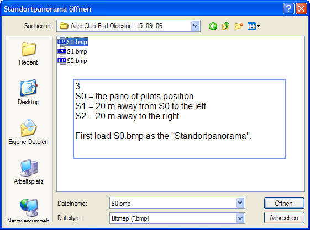Expand the Suchen in folder dropdown

pyautogui.click(x=195, y=26)
